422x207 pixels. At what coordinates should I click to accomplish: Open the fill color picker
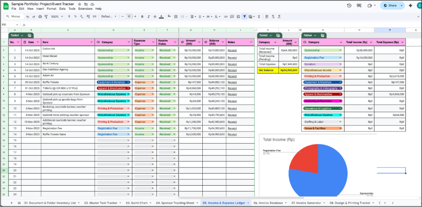pos(169,16)
